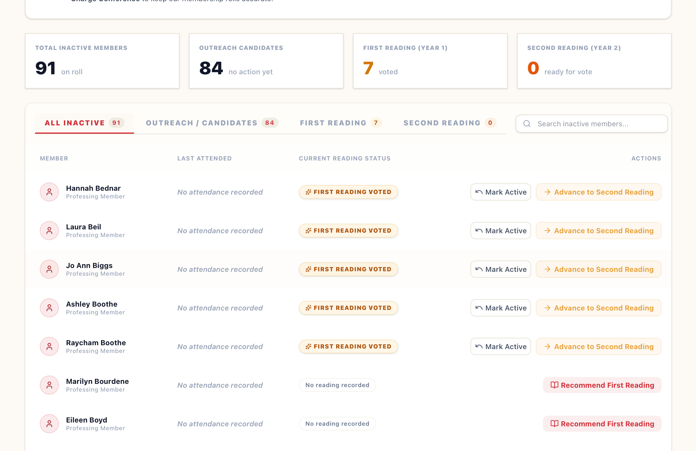Click right-arrow icon in Ashley Boothe's Advance button
Screen dimensions: 696x451
(x=547, y=308)
